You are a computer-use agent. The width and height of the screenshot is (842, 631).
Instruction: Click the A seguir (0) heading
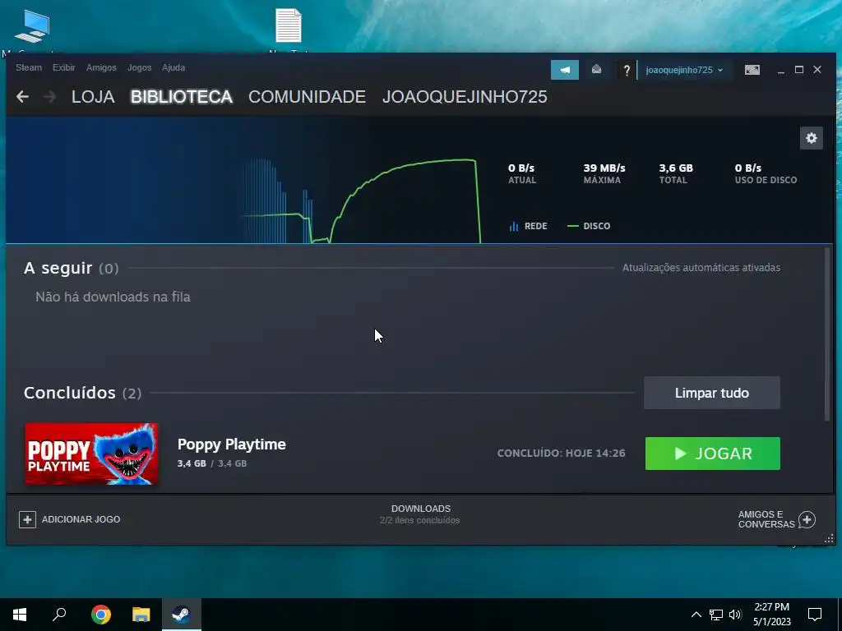pos(72,268)
